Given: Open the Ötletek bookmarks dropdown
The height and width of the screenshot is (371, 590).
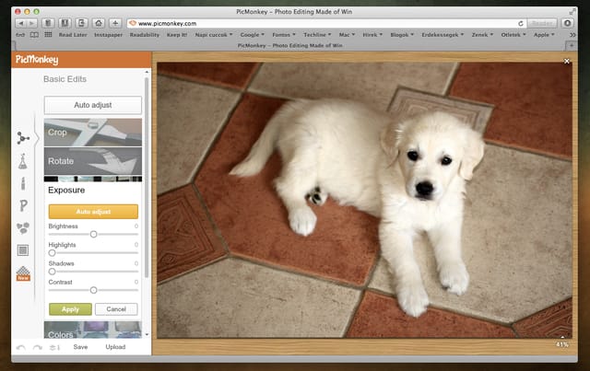Looking at the screenshot, I should pyautogui.click(x=513, y=35).
